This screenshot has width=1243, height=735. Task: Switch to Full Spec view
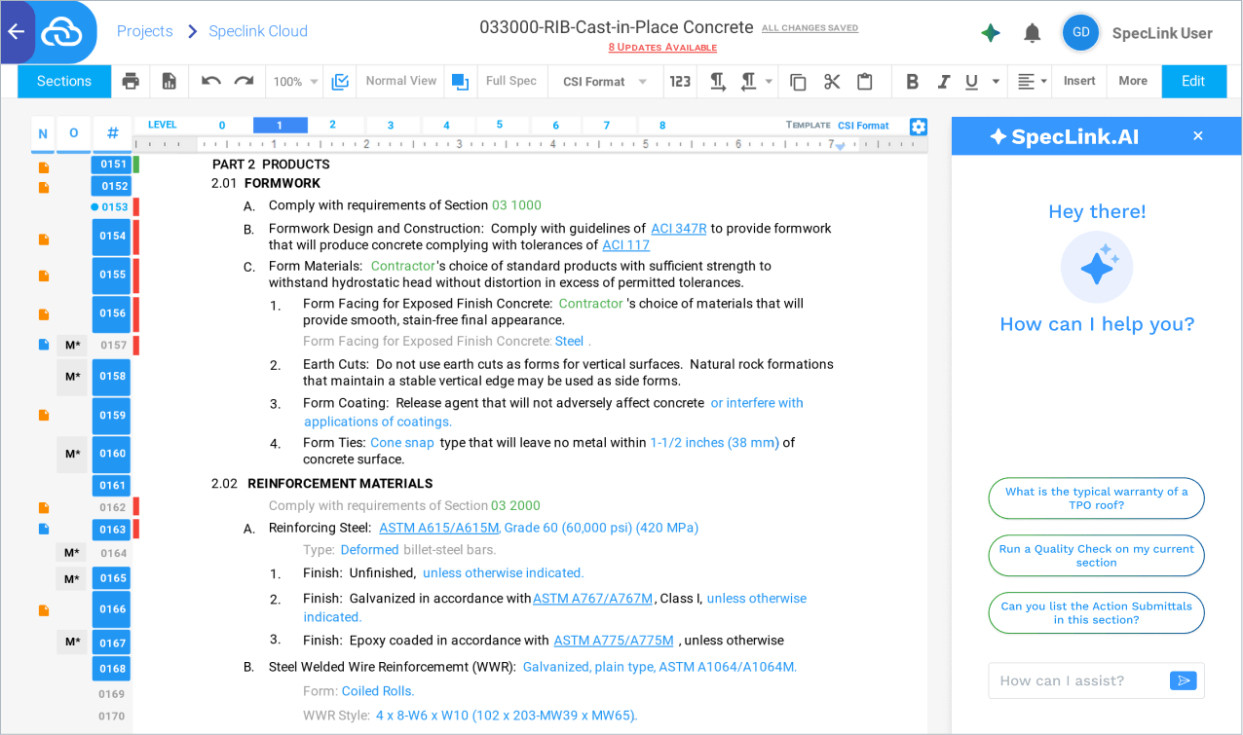(x=511, y=81)
